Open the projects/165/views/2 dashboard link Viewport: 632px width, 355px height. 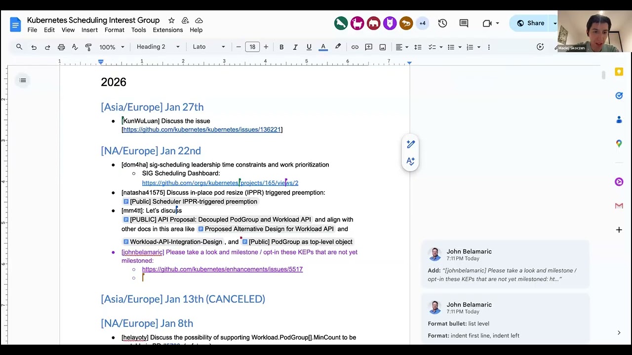point(220,183)
